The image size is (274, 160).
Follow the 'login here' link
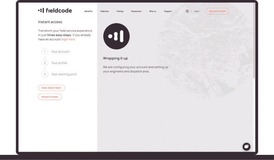click(68, 39)
